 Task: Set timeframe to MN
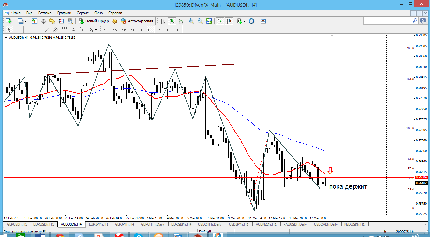tap(177, 30)
